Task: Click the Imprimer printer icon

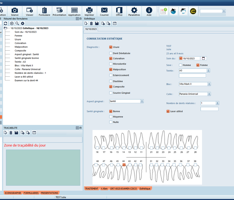Action: (89, 11)
